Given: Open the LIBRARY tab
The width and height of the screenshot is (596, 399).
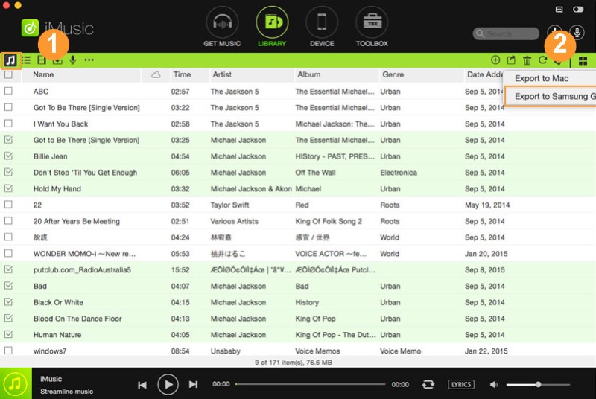Looking at the screenshot, I should click(272, 28).
